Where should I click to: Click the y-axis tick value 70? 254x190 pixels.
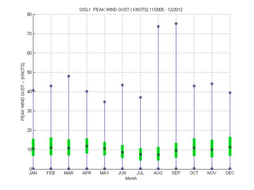pyautogui.click(x=29, y=34)
